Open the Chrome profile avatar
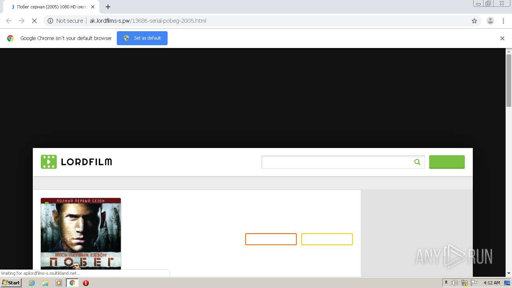This screenshot has width=512, height=288. (x=490, y=21)
